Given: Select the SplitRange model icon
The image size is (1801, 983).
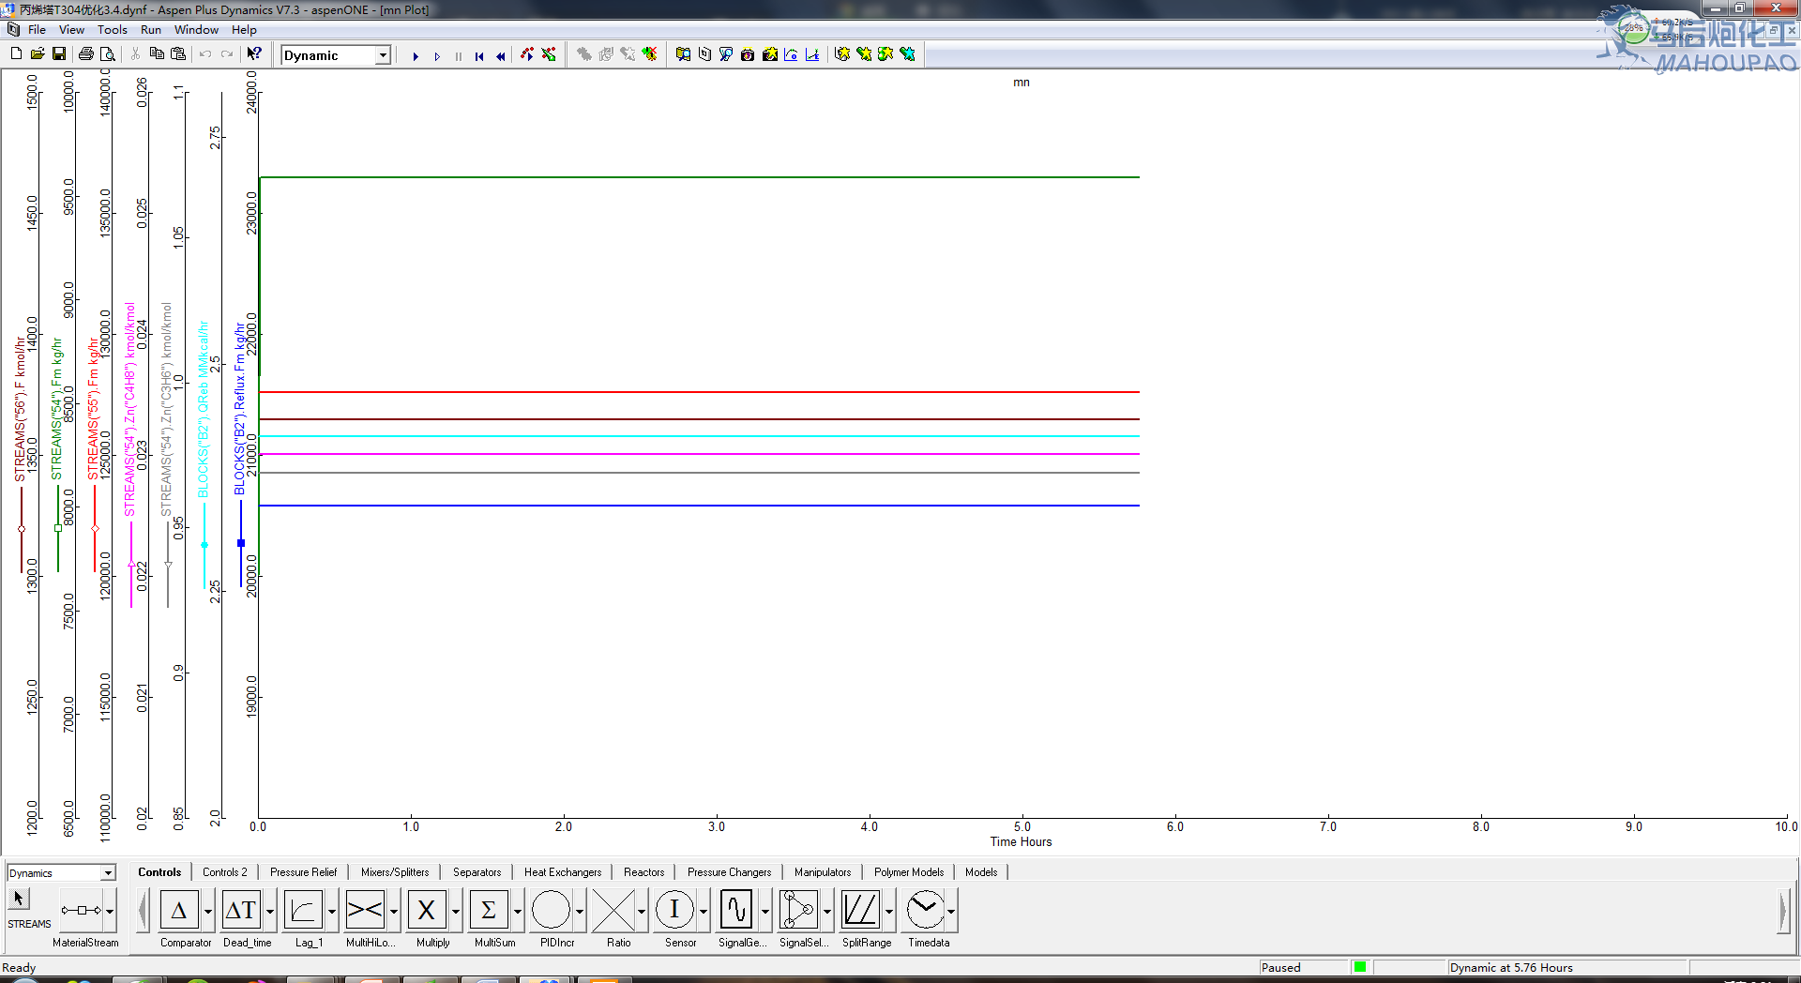Looking at the screenshot, I should [860, 910].
